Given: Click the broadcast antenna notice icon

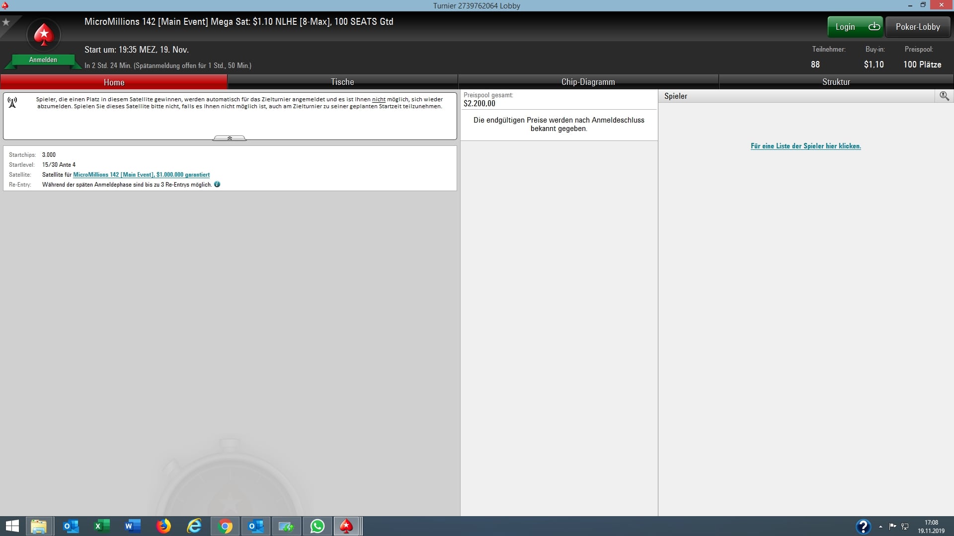Looking at the screenshot, I should [x=12, y=102].
